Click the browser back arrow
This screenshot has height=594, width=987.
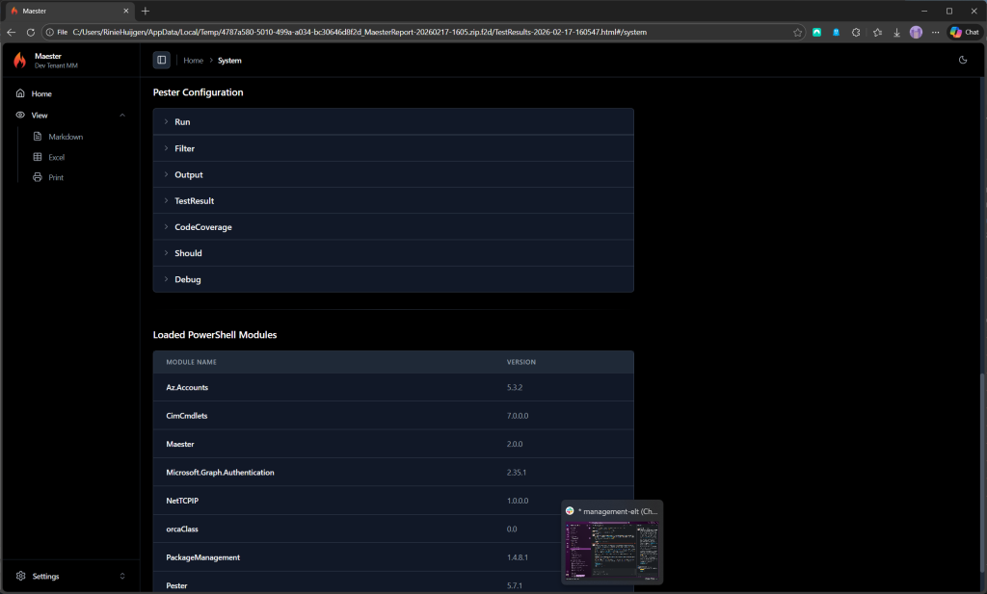(12, 32)
